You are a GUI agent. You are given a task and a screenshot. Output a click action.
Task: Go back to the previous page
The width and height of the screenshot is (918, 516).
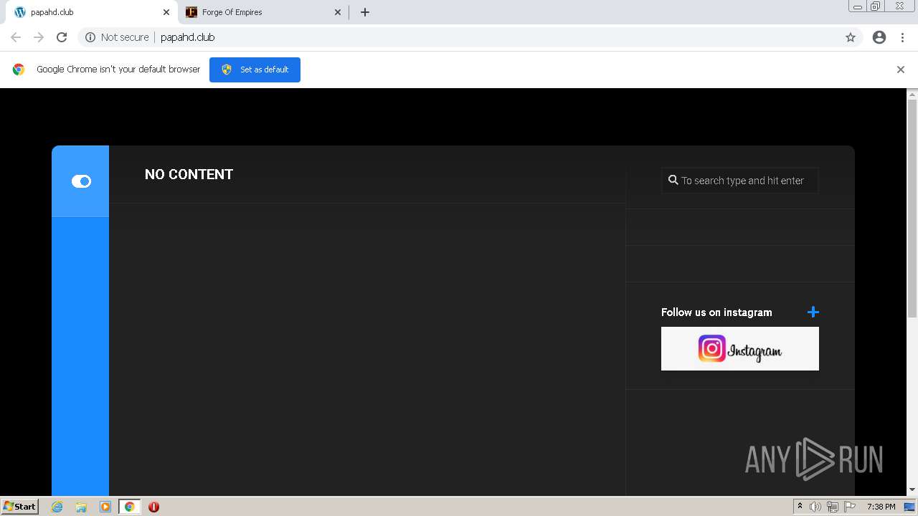(16, 37)
